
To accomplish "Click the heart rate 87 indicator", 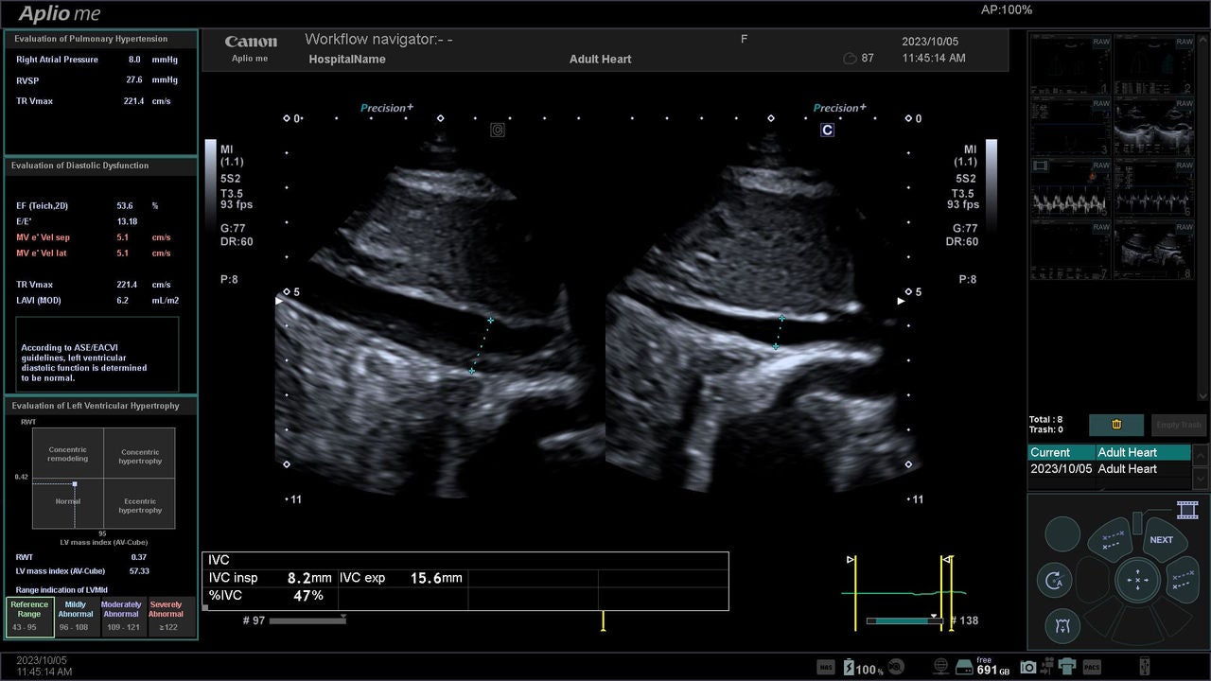I will coord(859,59).
